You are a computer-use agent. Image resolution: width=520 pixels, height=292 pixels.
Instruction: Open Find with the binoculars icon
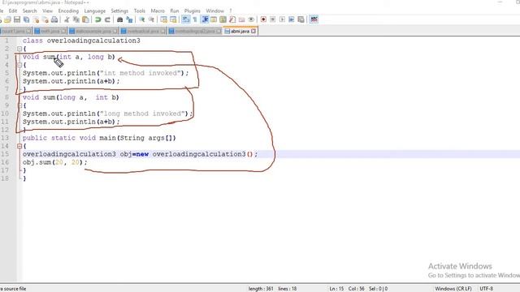pos(119,19)
